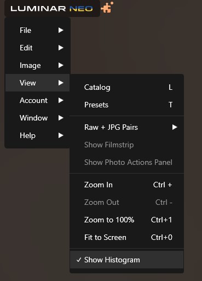The image size is (202, 281).
Task: Click the arrow icon beside File
Action: [61, 30]
